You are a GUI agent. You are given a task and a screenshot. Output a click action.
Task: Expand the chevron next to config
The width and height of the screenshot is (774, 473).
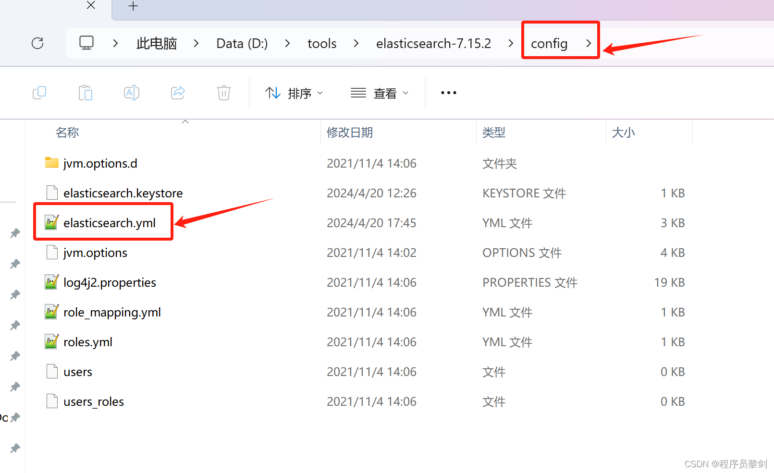click(x=589, y=43)
